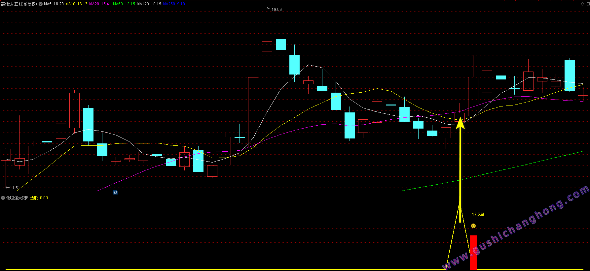
Task: Click the 财 finance marker icon
Action: pos(115,193)
